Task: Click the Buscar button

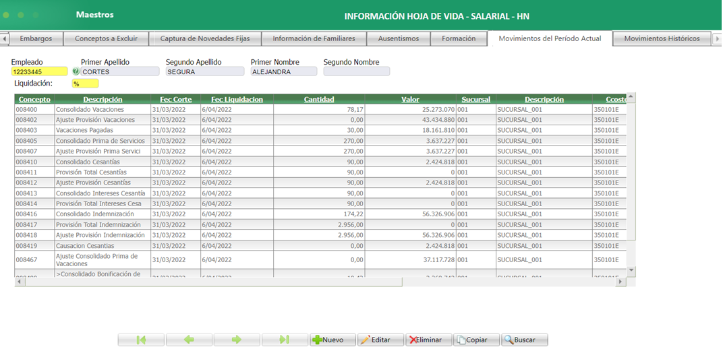Action: click(x=525, y=340)
